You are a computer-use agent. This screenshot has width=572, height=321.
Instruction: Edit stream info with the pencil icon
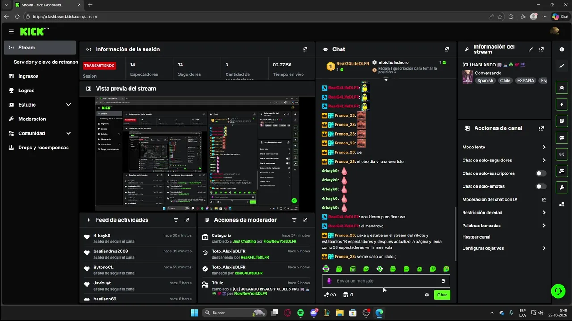coord(531,49)
